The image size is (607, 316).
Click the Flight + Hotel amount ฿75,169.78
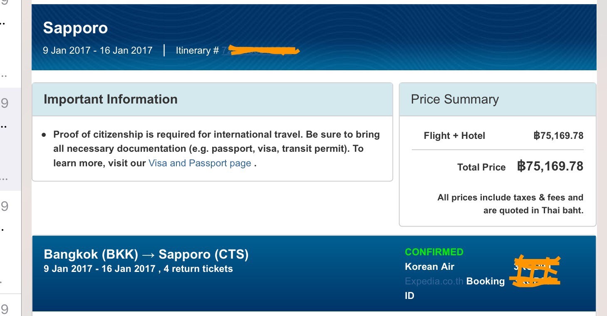click(x=558, y=136)
